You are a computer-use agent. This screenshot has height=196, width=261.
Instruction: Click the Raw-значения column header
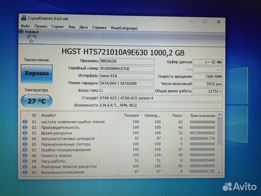point(203,116)
